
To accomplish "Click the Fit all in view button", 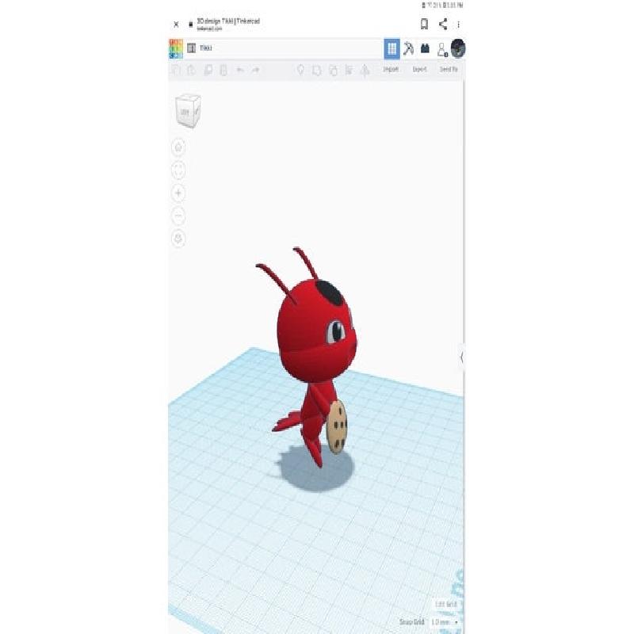I will click(179, 170).
